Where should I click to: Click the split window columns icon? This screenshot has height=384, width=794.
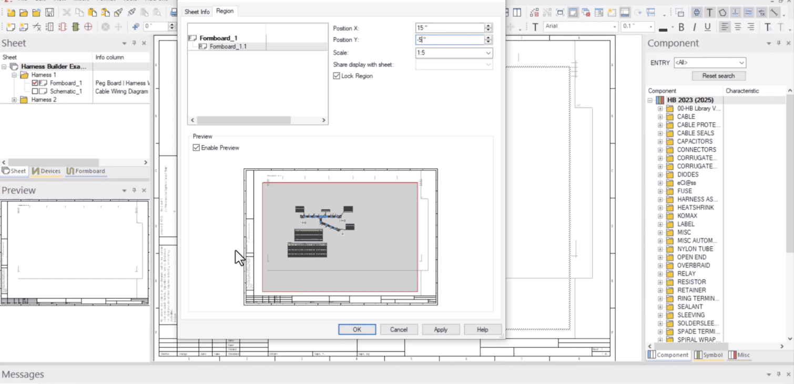pyautogui.click(x=517, y=13)
